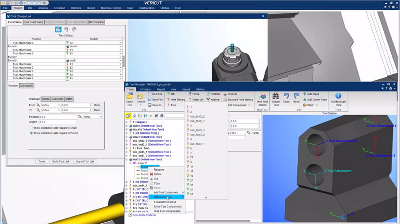Add a Polisher tool
Screen dimensions: 400x224
point(213,94)
